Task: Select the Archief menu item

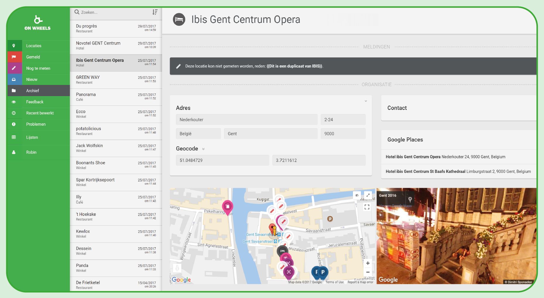Action: [x=39, y=91]
